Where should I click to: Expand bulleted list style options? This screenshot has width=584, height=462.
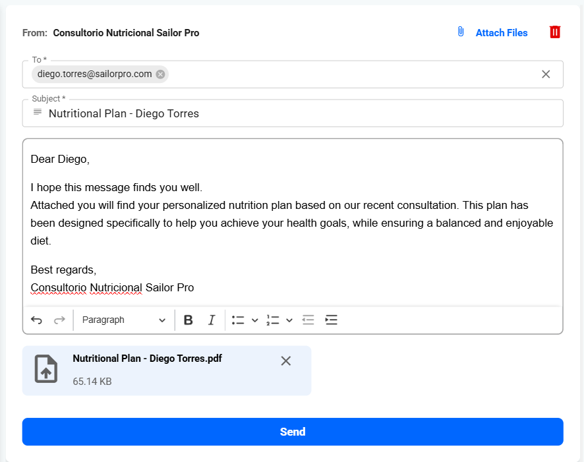[x=254, y=320]
